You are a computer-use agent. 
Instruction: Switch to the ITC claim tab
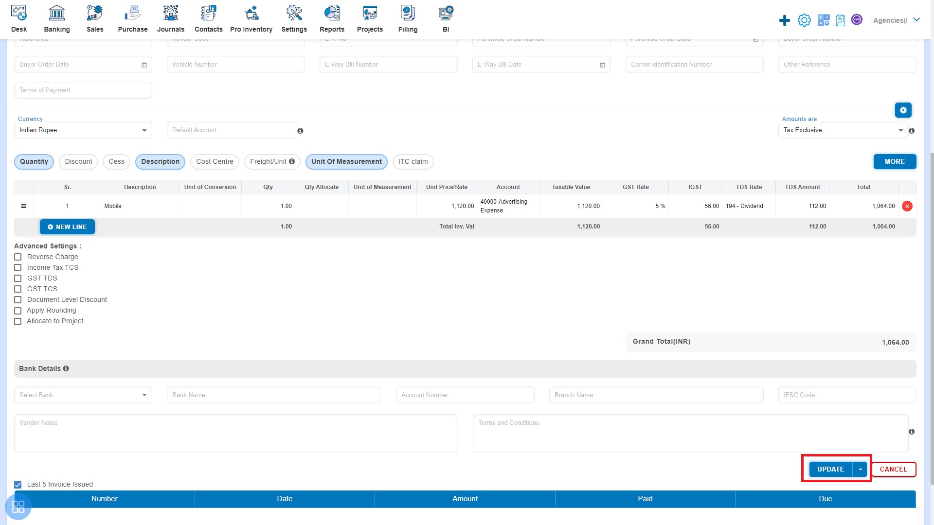click(x=413, y=161)
